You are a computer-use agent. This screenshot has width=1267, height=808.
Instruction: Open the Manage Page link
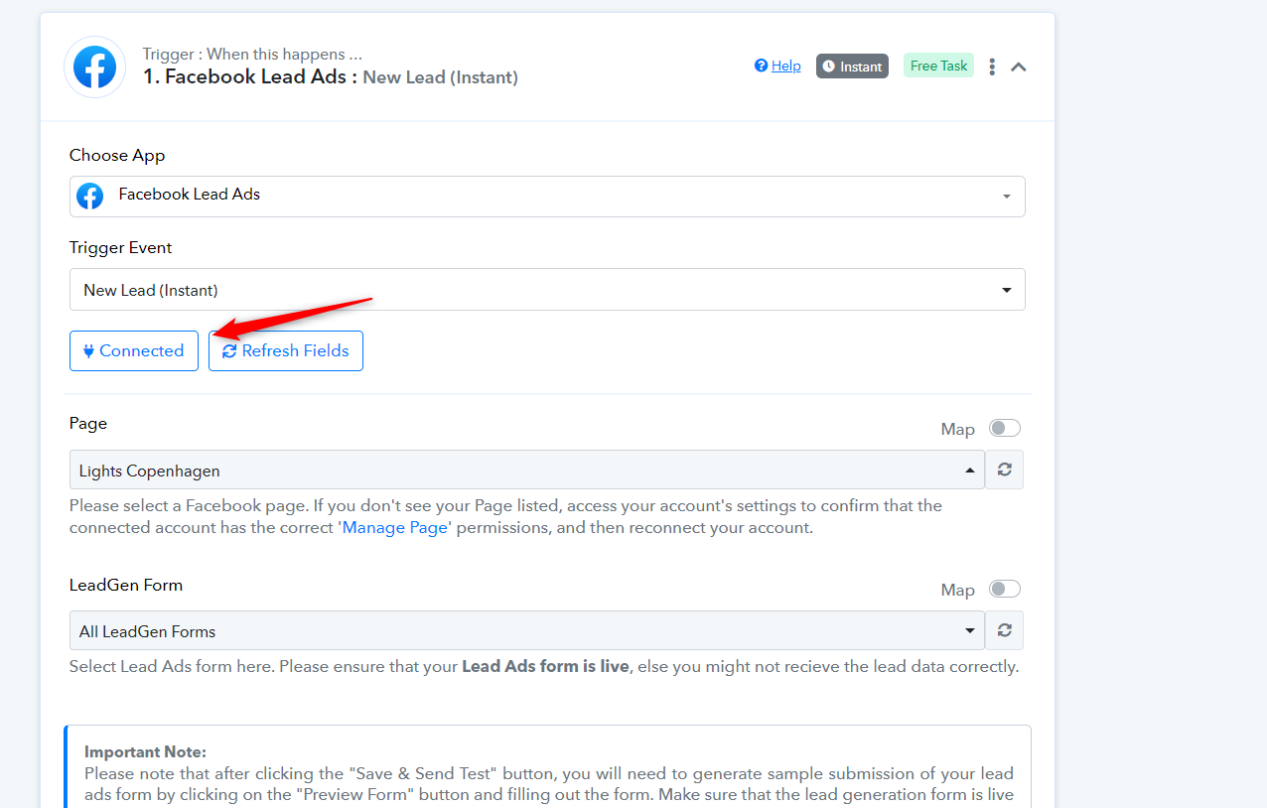click(394, 528)
